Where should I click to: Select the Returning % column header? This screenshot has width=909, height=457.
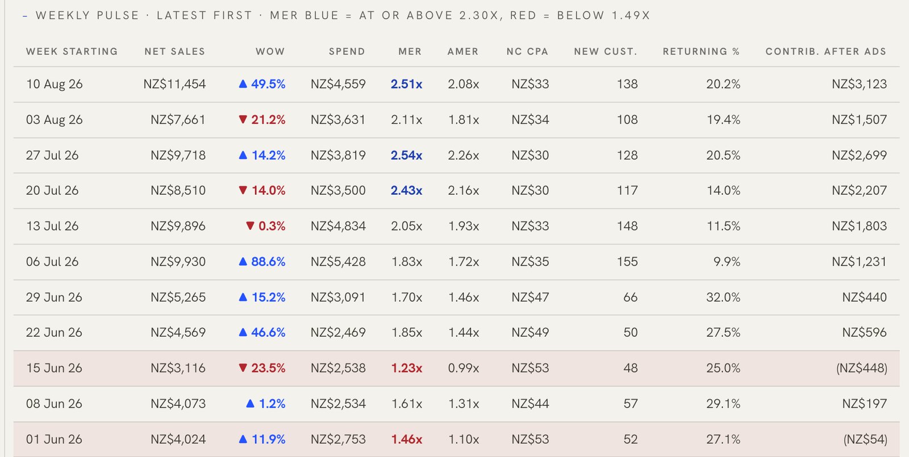pos(701,52)
